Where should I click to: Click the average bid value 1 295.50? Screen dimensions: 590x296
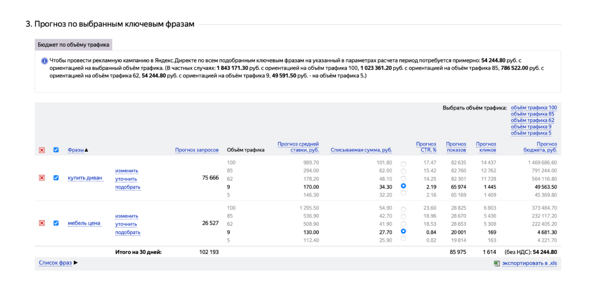click(x=309, y=208)
